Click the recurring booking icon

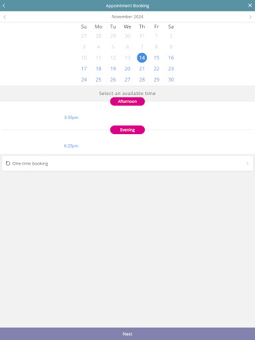coord(8,163)
